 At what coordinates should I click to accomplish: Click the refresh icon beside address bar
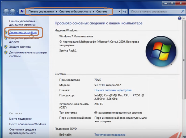pos(125,12)
